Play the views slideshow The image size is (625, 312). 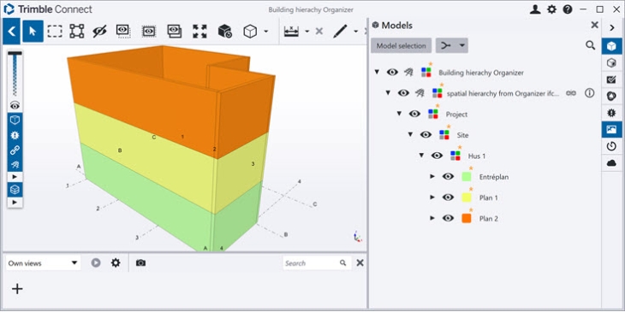click(96, 262)
